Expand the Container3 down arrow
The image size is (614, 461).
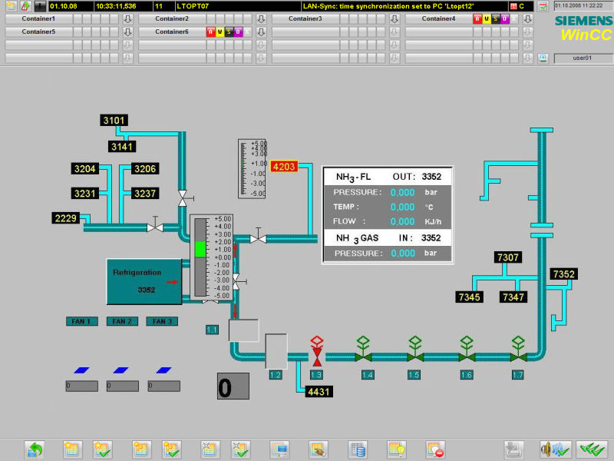[394, 18]
